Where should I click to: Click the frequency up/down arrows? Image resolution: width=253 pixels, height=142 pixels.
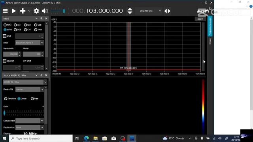pos(130,11)
